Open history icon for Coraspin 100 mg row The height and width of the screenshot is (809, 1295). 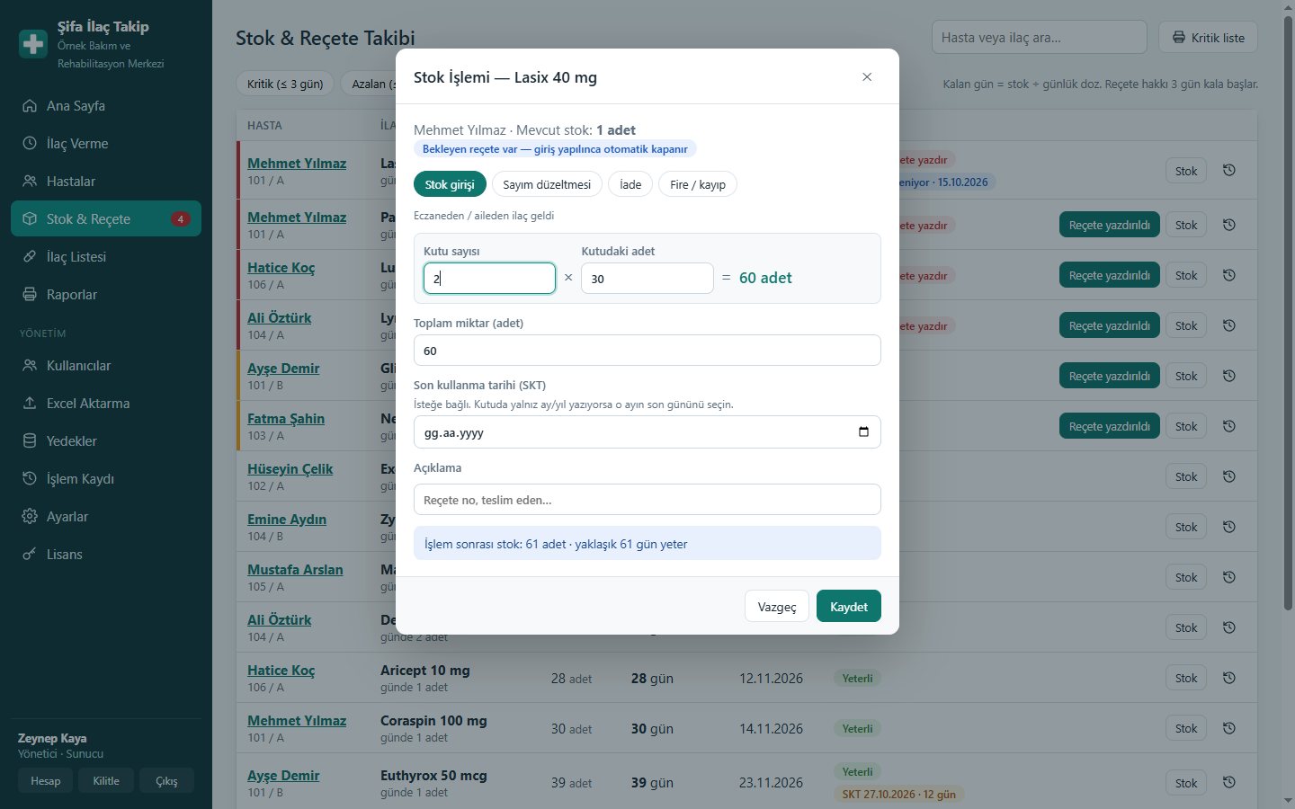pyautogui.click(x=1229, y=728)
